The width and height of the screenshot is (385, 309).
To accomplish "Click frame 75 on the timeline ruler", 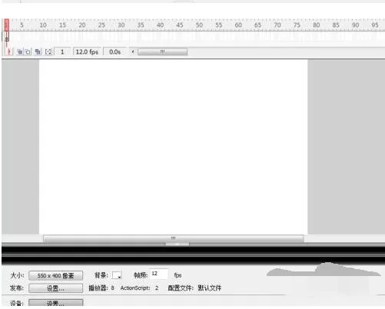I will [297, 25].
